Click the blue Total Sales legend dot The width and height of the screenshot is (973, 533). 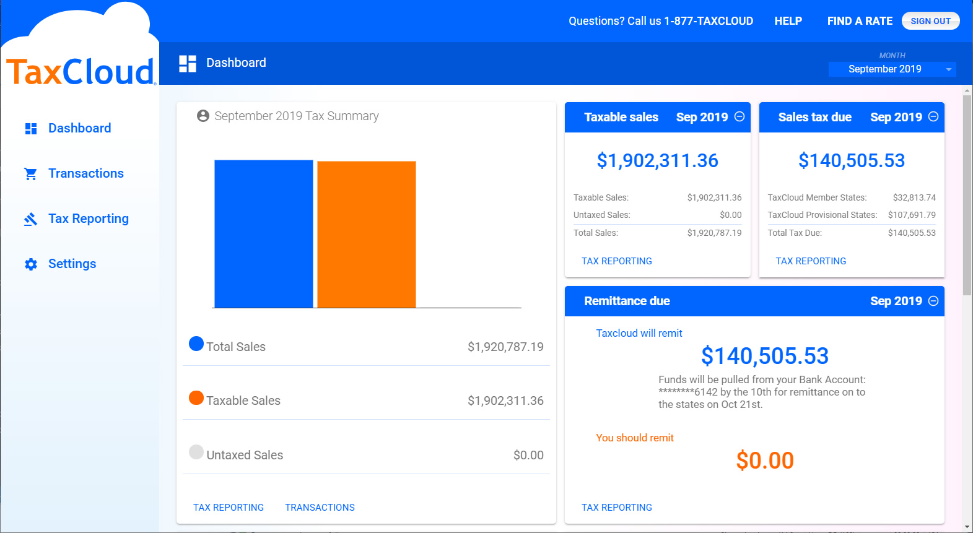196,344
